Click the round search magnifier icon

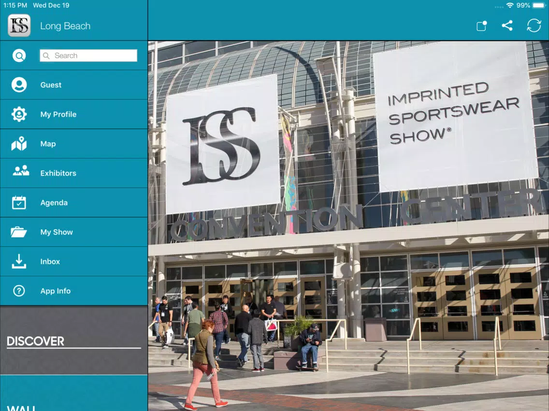click(19, 55)
